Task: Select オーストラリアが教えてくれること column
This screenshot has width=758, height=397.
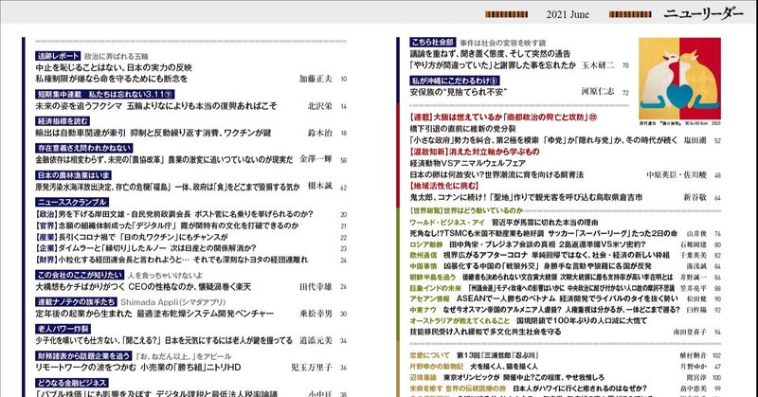Action: pos(460,320)
